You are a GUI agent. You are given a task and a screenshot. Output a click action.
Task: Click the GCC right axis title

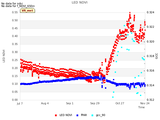click(x=156, y=56)
